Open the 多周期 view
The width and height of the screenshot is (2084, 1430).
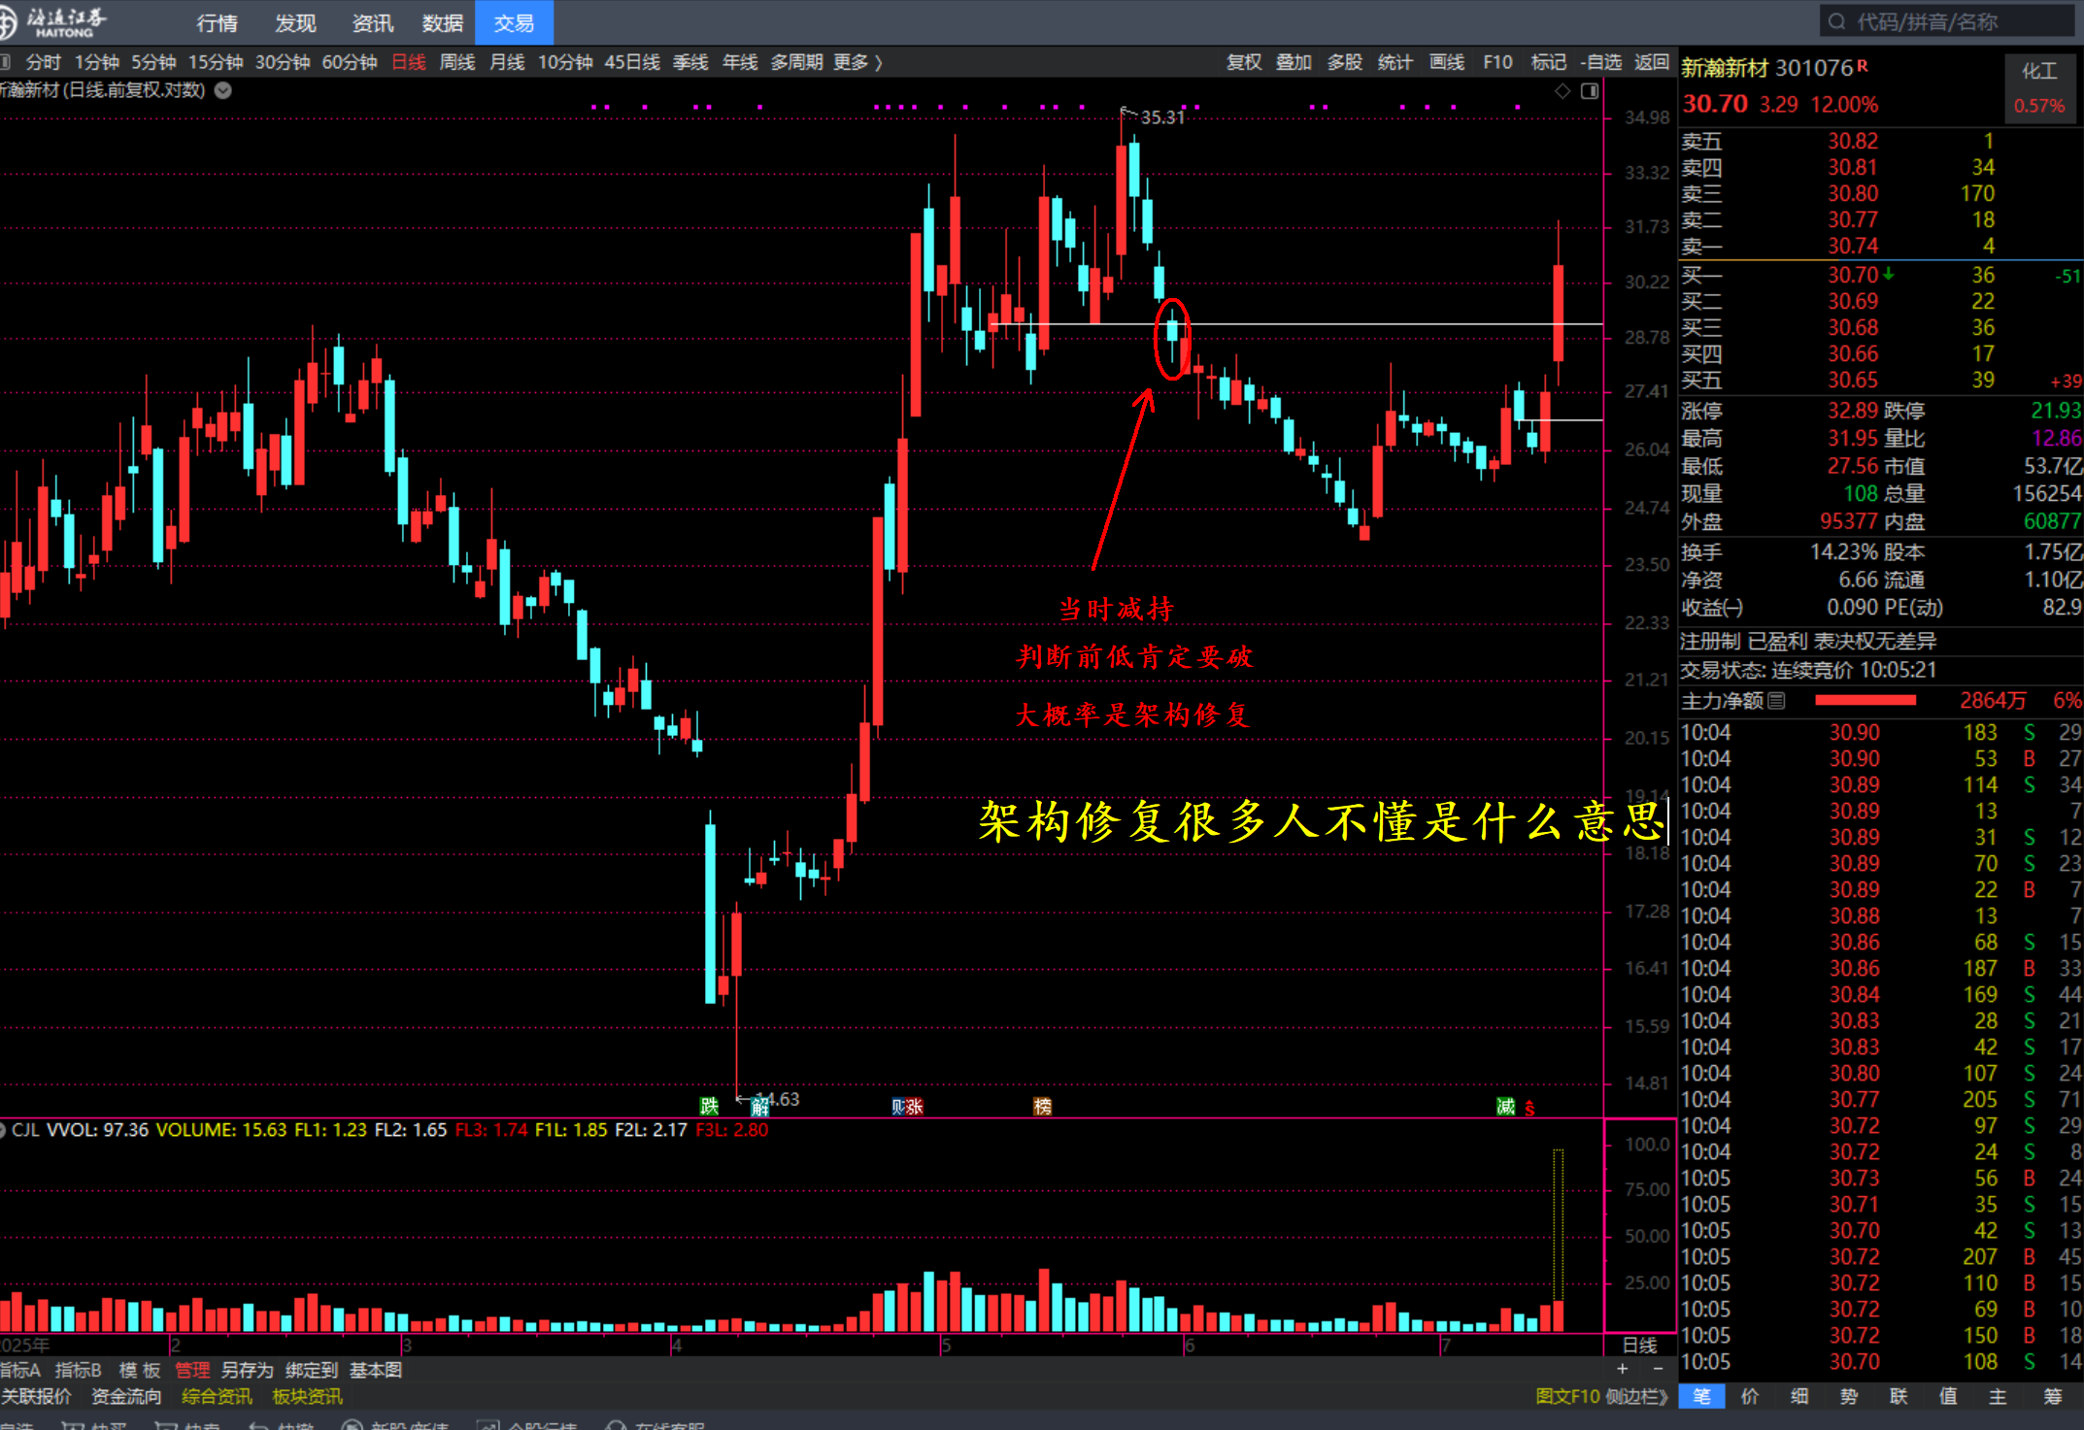pos(796,62)
